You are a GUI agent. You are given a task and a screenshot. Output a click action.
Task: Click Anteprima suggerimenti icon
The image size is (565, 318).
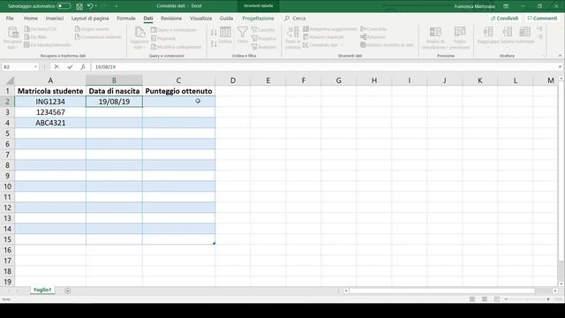(306, 29)
